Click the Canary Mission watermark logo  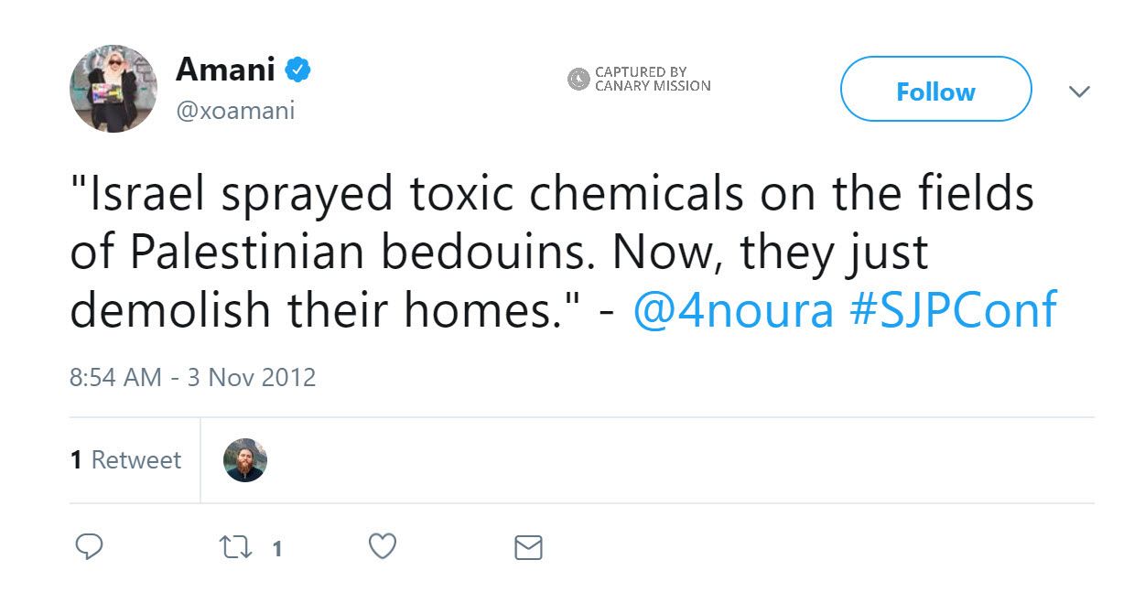point(578,79)
